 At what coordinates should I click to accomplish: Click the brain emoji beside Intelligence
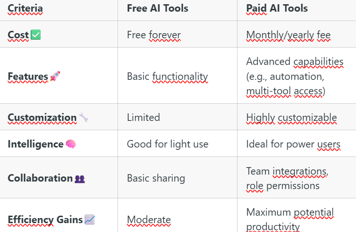click(x=70, y=144)
